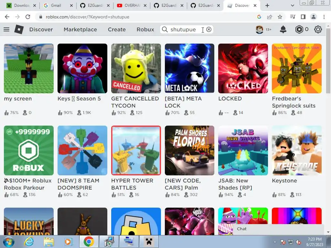Open the 8 TEAM DOOMSPIRE thumbnail
Screen dimensions: 331x248
[x=82, y=150]
